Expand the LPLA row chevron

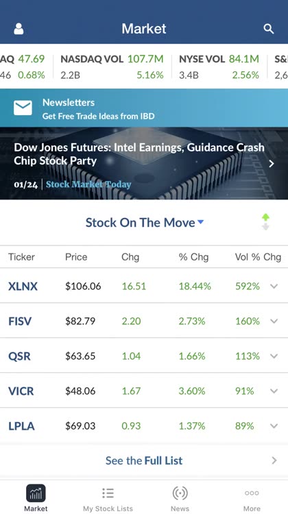pyautogui.click(x=274, y=426)
